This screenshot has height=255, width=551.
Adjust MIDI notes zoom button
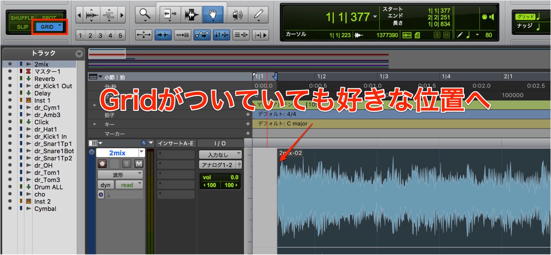click(109, 16)
